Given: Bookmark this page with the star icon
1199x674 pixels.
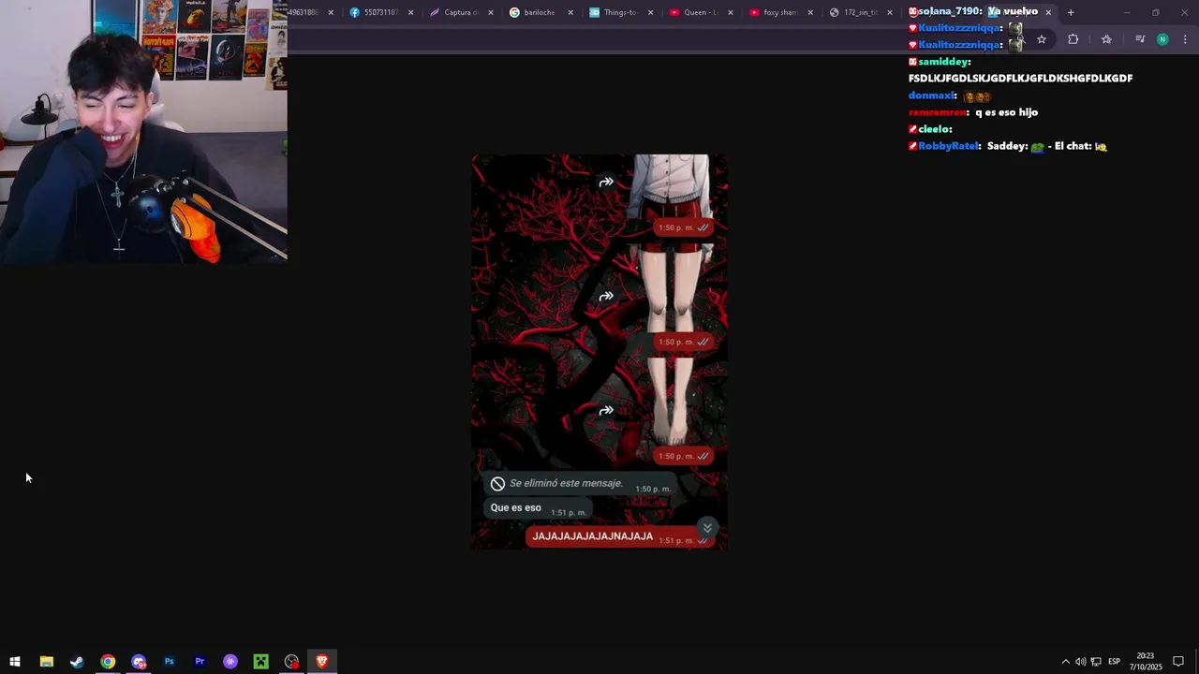Looking at the screenshot, I should click(1041, 39).
